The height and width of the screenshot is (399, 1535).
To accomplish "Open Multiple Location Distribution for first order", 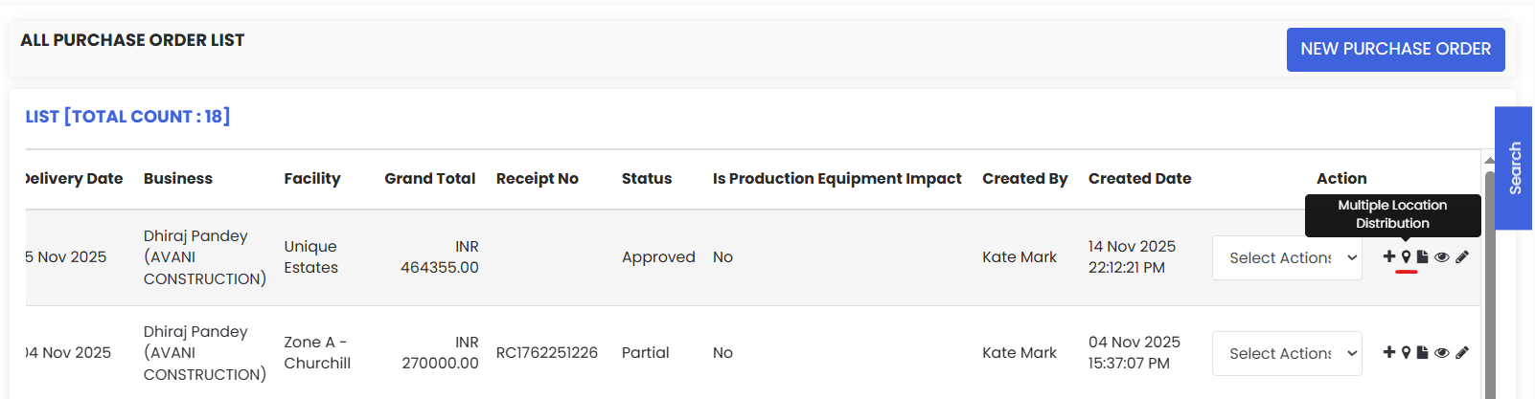I will [1406, 256].
